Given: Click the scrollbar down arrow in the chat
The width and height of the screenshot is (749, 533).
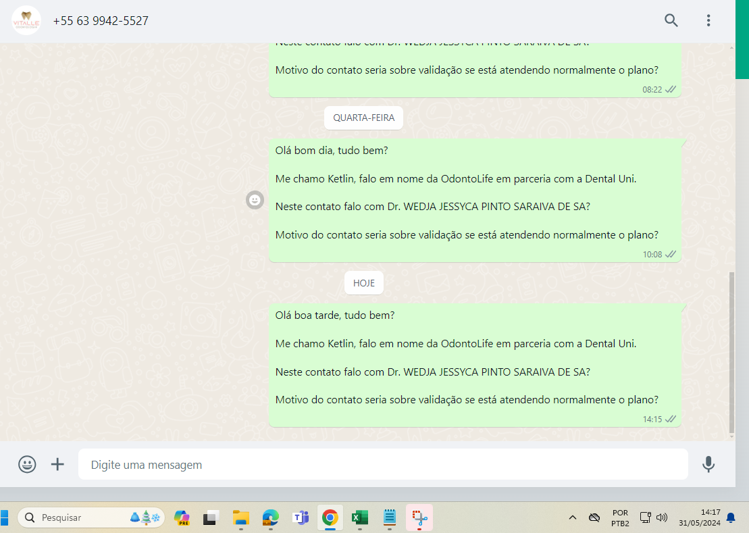Looking at the screenshot, I should 731,436.
